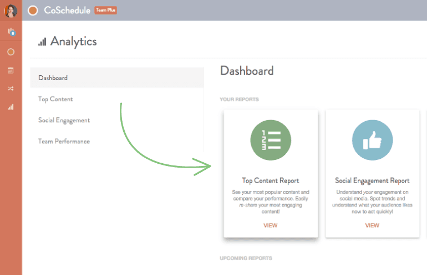Click the Top Content Report card title
This screenshot has height=275, width=427.
pyautogui.click(x=271, y=180)
